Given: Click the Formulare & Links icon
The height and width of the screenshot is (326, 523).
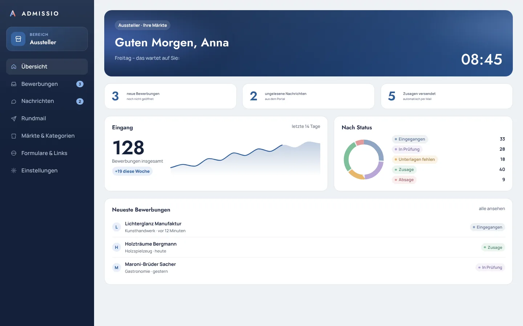Looking at the screenshot, I should 14,153.
